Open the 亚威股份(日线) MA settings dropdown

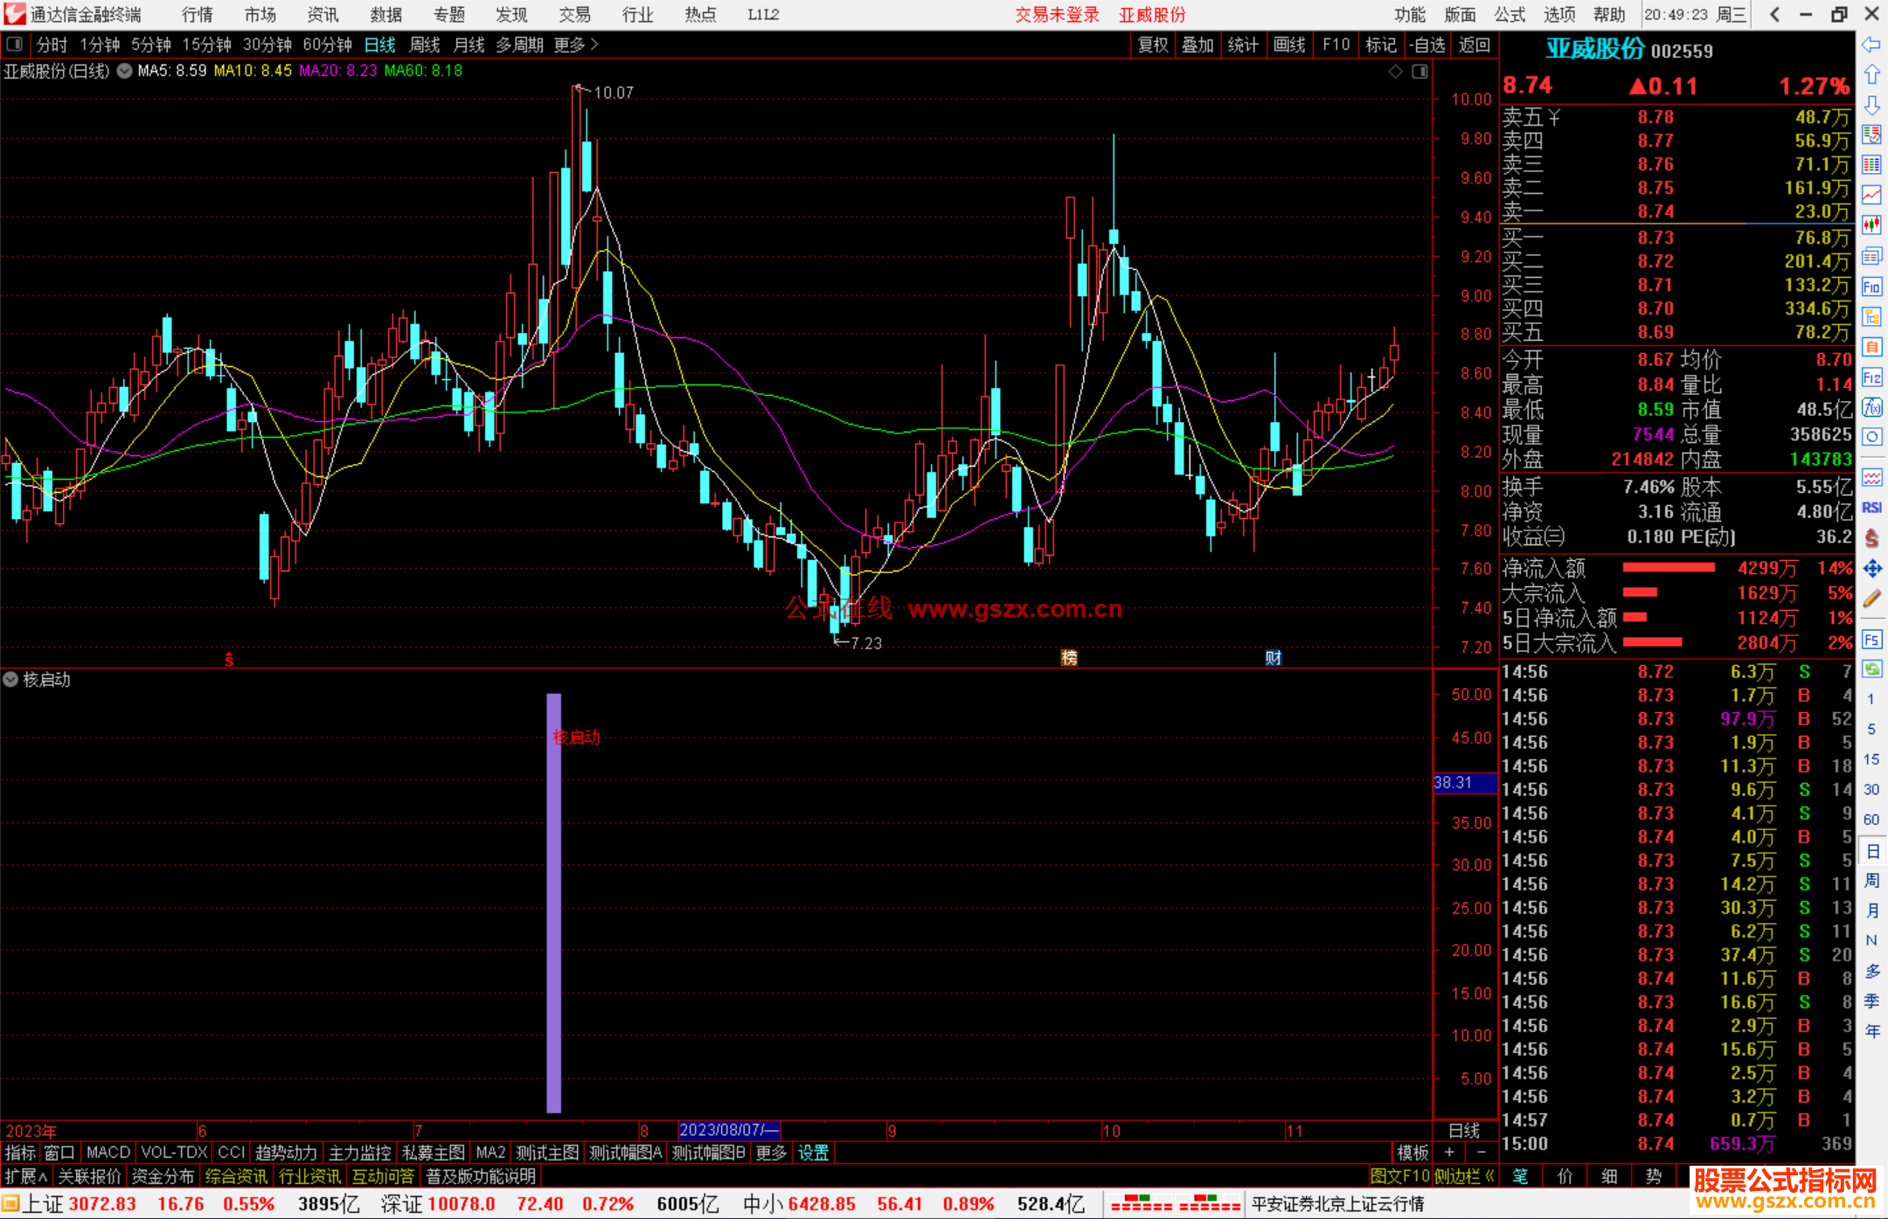click(x=124, y=72)
